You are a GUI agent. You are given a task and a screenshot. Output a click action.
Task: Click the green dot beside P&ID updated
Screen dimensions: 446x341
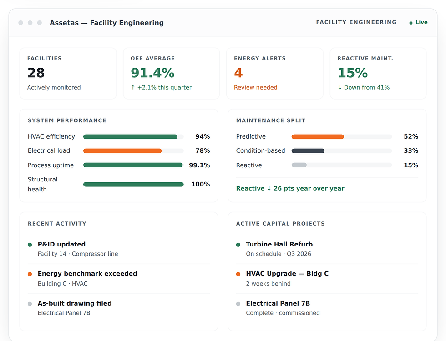30,245
